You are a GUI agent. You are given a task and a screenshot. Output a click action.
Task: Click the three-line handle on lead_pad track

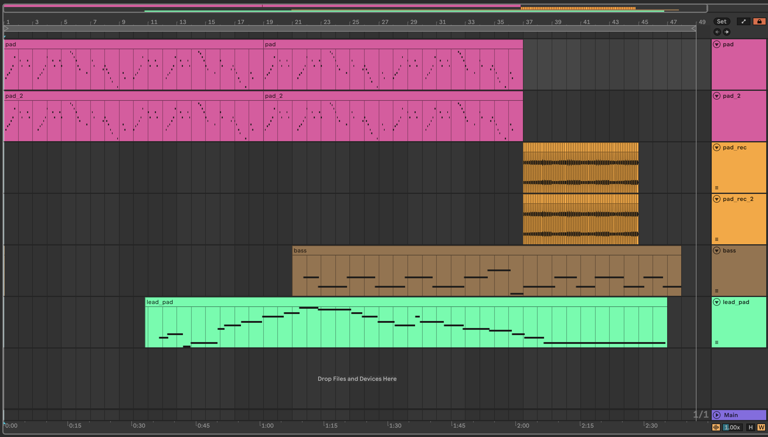[x=717, y=342]
